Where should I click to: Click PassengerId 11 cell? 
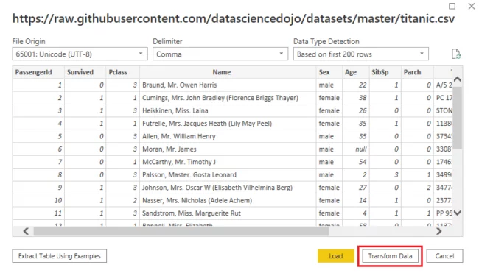tap(38, 213)
